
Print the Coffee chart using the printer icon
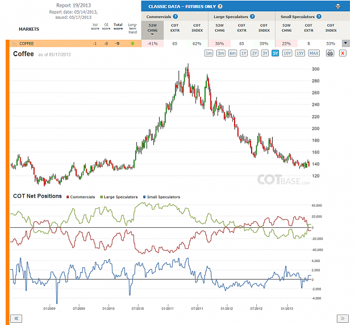click(x=330, y=53)
